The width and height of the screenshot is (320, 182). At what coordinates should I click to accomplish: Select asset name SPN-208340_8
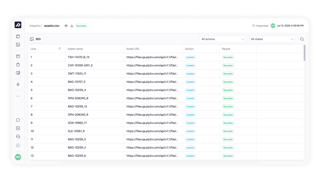[78, 98]
